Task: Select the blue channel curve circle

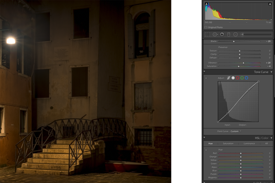Action: pos(246,78)
